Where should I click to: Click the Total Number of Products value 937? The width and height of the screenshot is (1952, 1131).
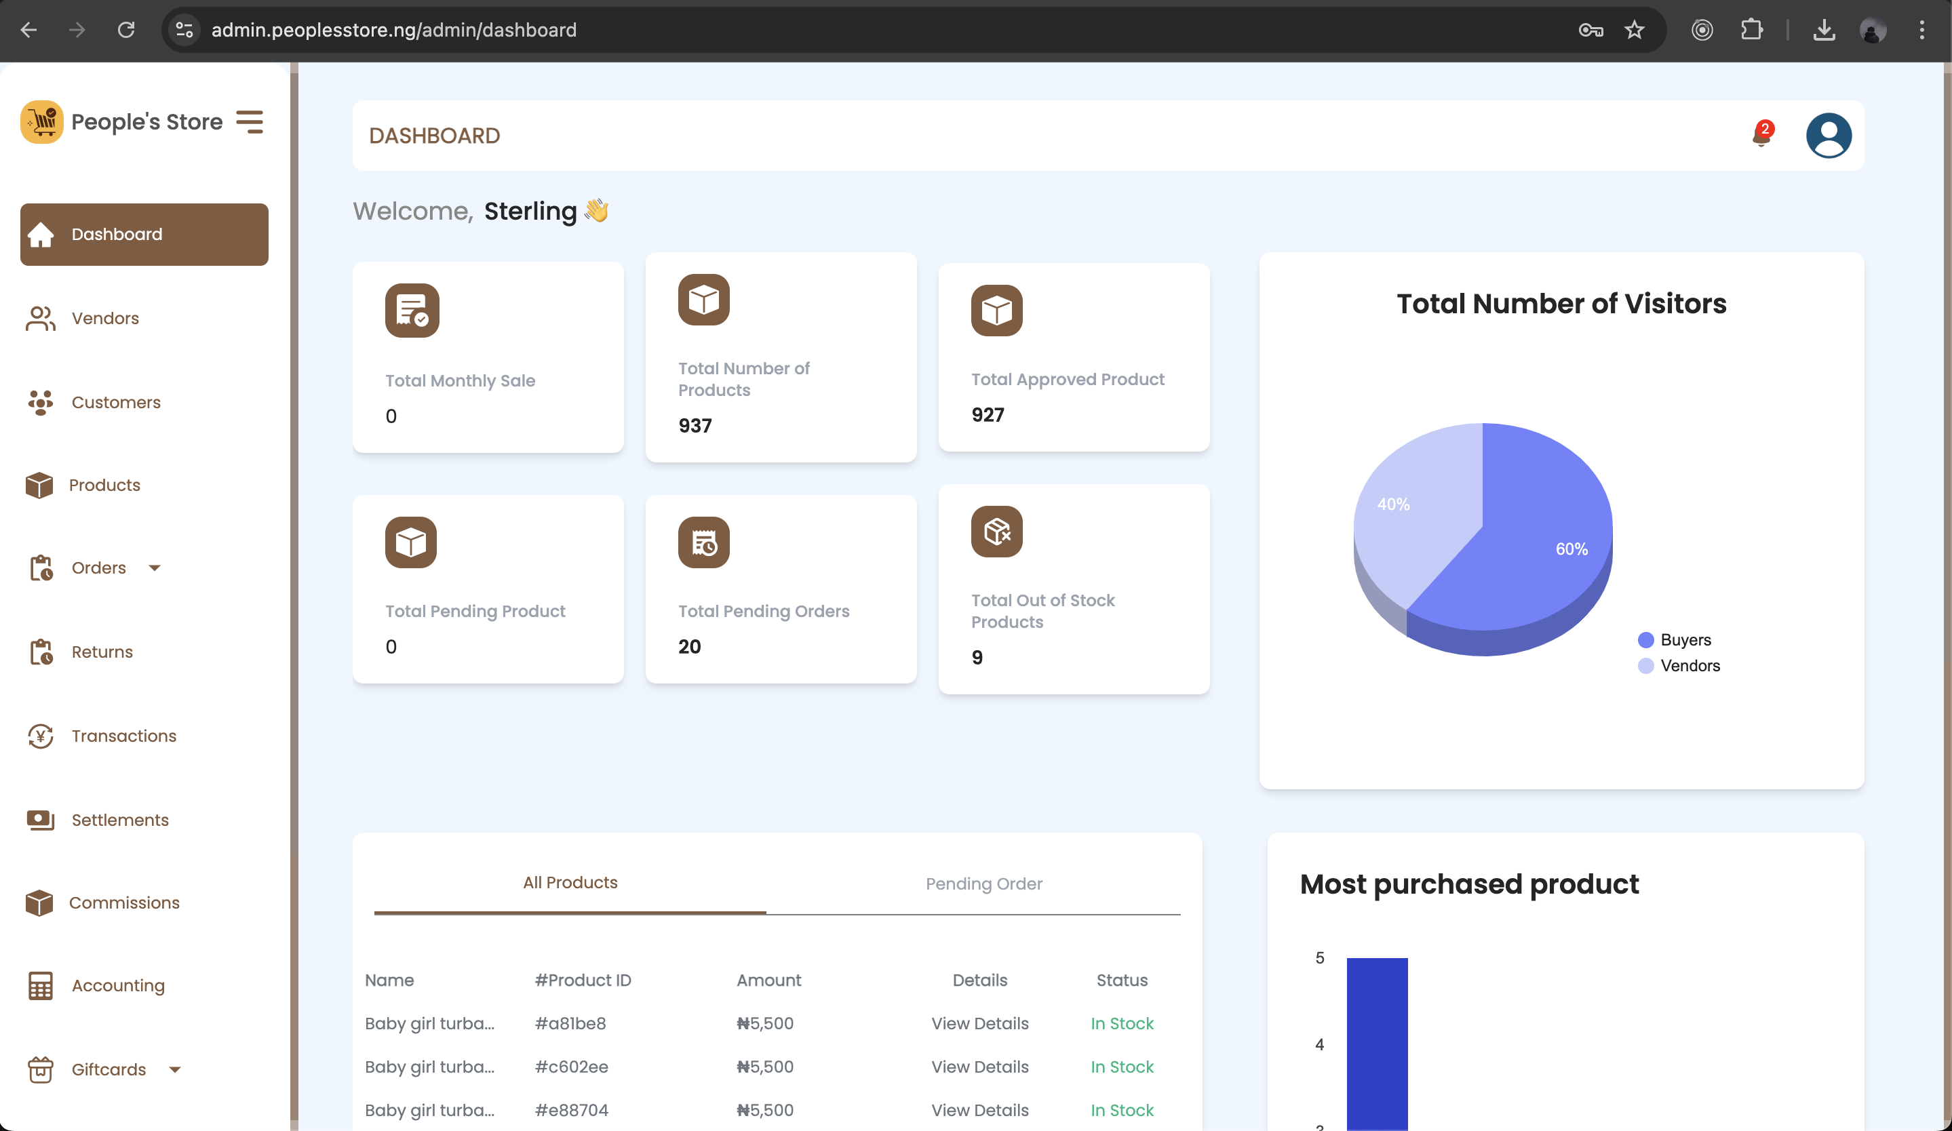click(x=695, y=426)
